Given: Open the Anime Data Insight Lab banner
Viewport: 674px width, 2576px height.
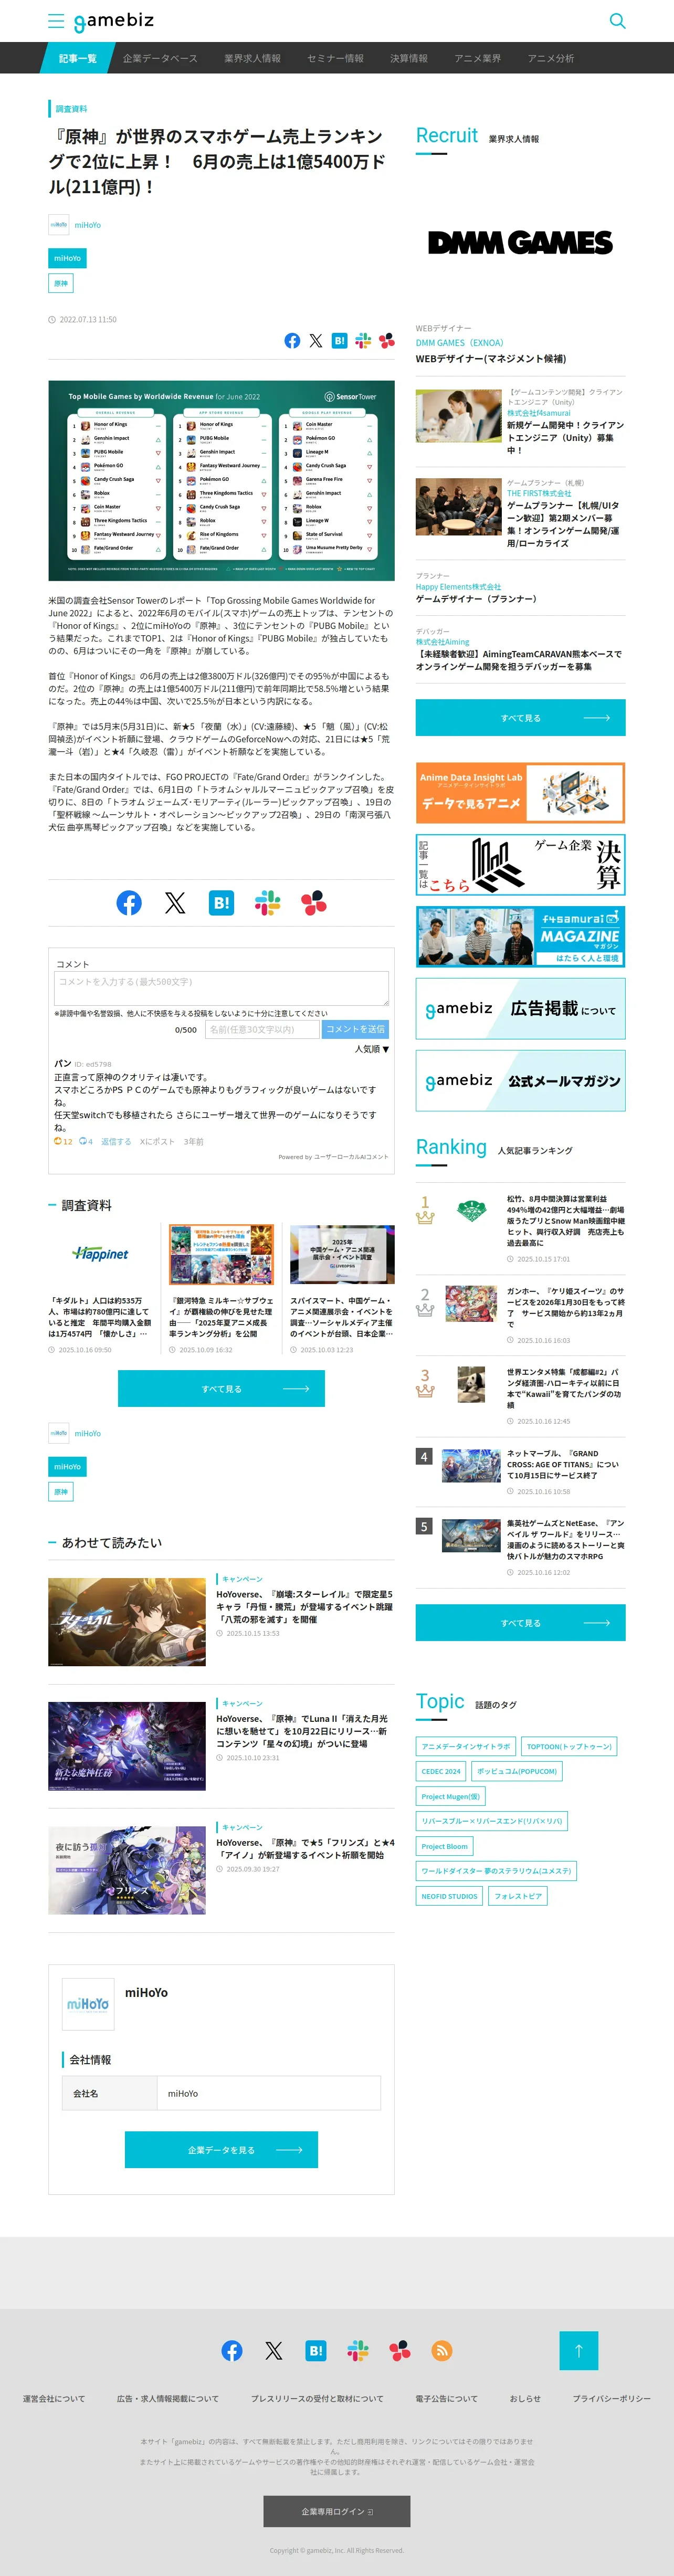Looking at the screenshot, I should (520, 793).
